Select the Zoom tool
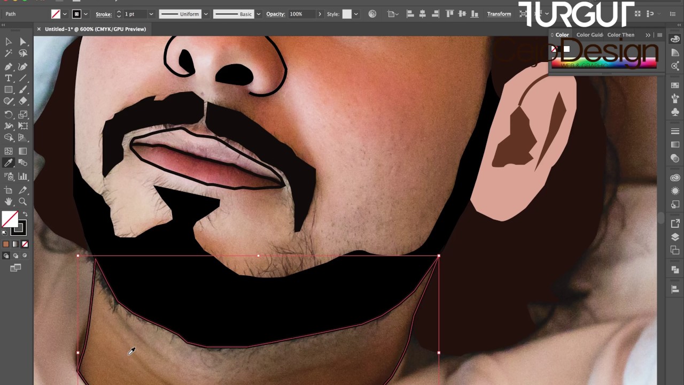The height and width of the screenshot is (385, 684). 23,202
